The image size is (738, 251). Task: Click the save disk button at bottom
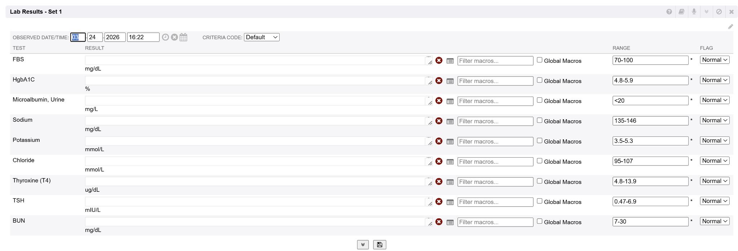[379, 245]
